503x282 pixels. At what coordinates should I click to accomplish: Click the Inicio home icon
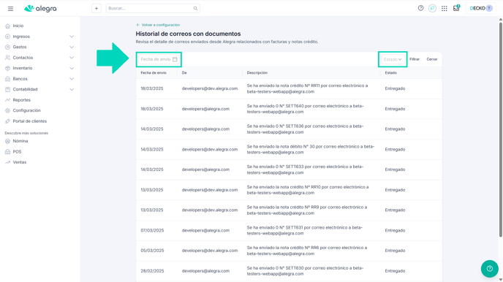point(8,26)
